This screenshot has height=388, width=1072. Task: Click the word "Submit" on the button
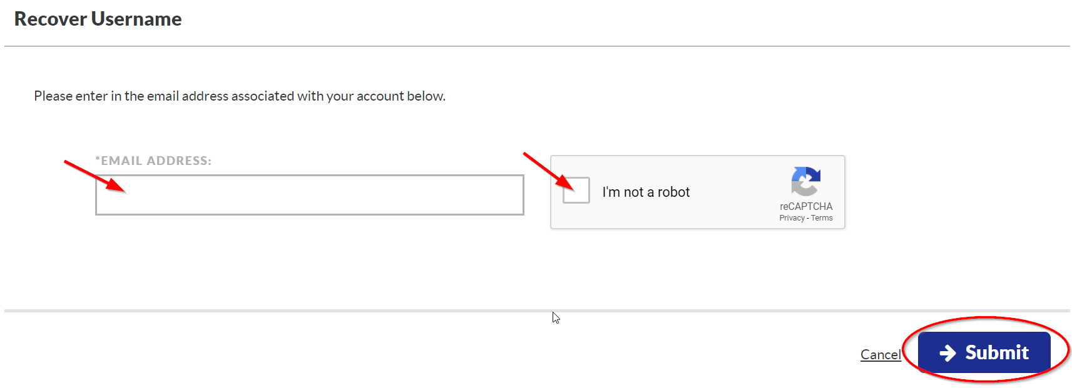tap(997, 353)
